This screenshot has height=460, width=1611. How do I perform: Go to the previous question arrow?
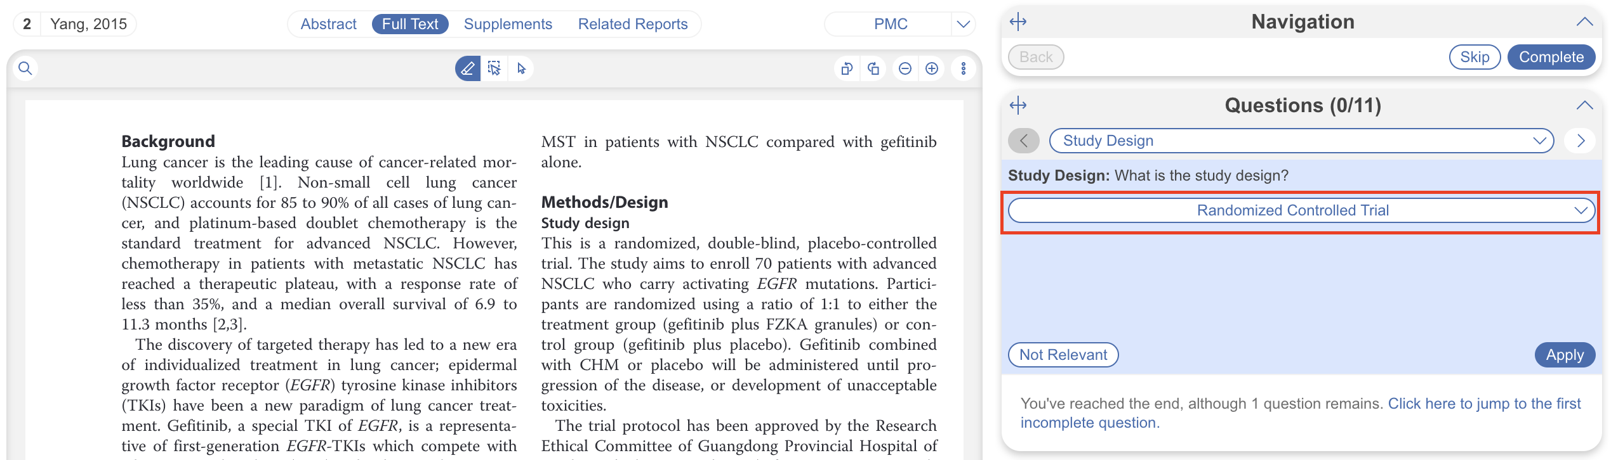click(1023, 141)
